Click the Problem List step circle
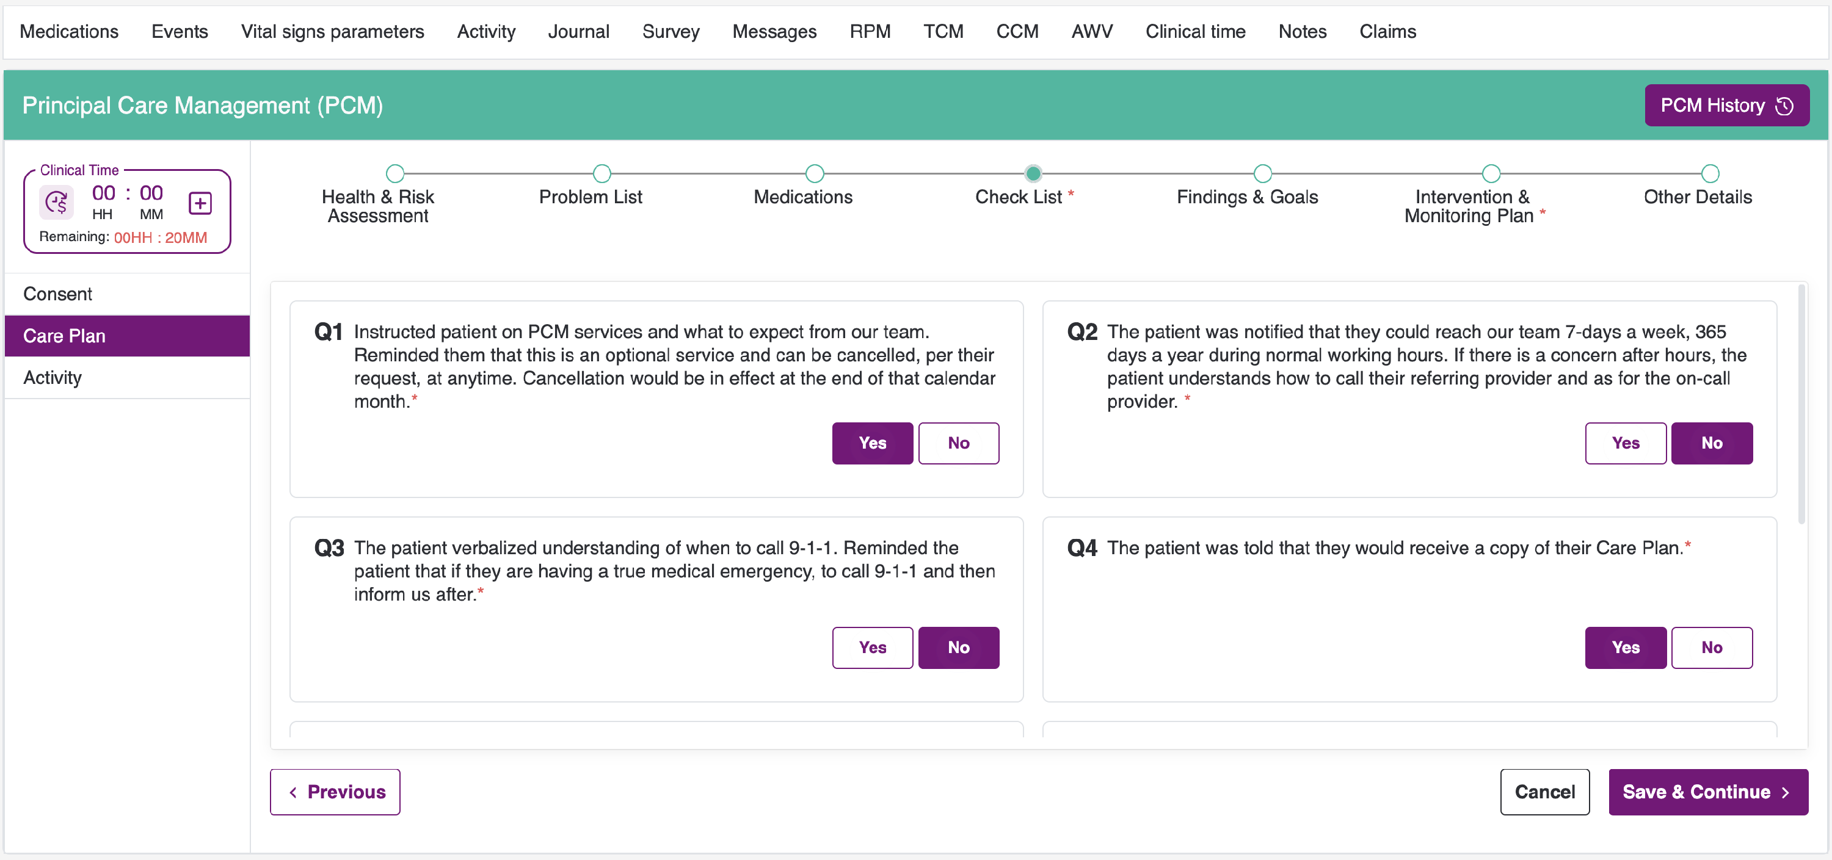 [602, 173]
